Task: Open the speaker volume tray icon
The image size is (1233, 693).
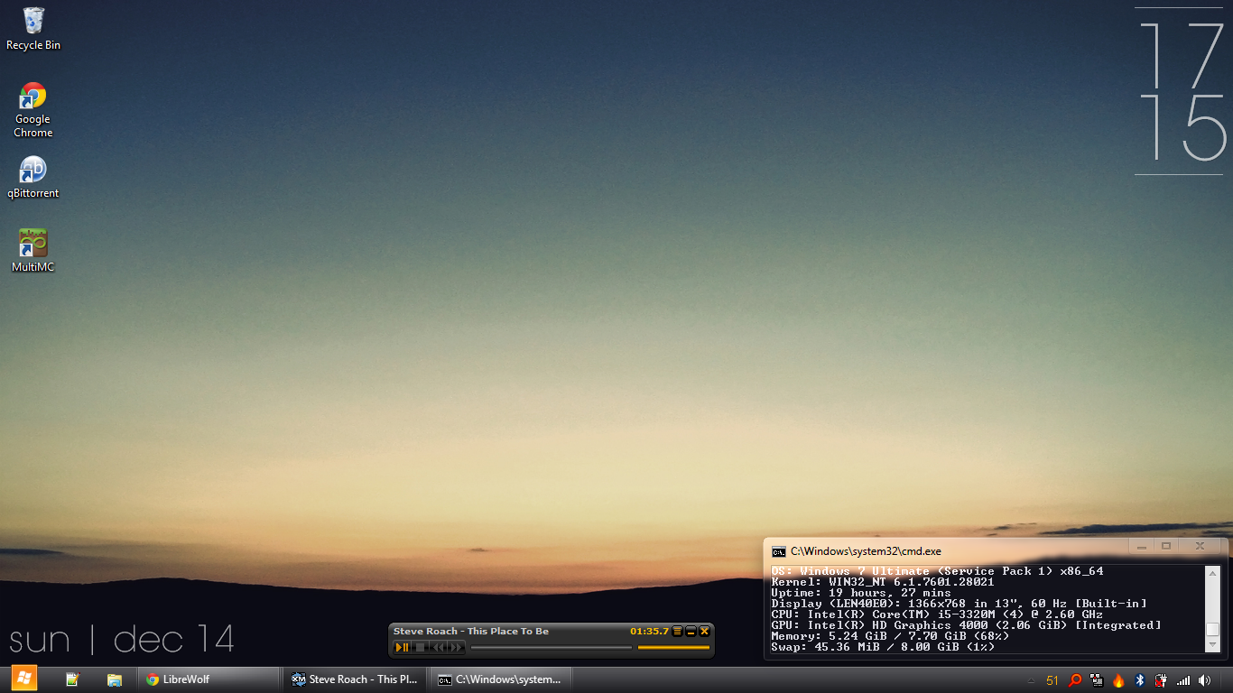Action: [x=1205, y=680]
